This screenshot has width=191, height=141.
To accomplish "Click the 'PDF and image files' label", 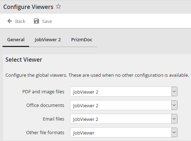I will pyautogui.click(x=43, y=92).
